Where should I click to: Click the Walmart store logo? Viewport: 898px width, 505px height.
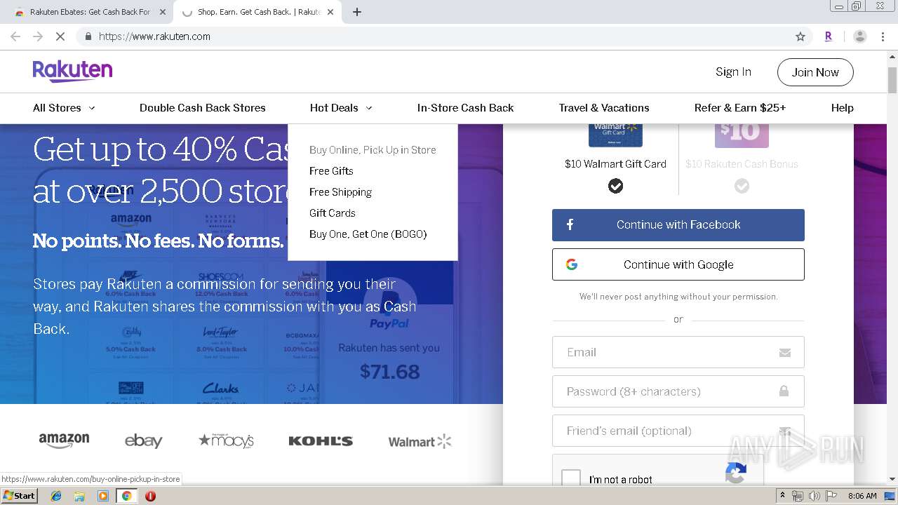420,441
